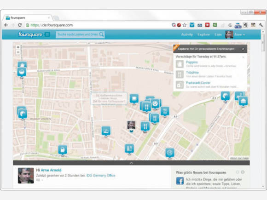Bookmark the page with the star icon
Viewport: 267px width, 200px height.
tap(185, 25)
